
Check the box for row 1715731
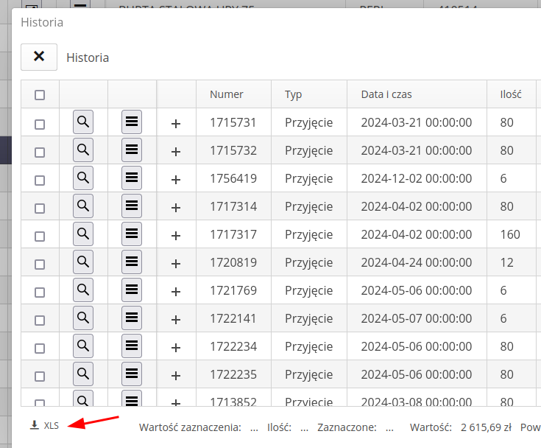coord(40,124)
